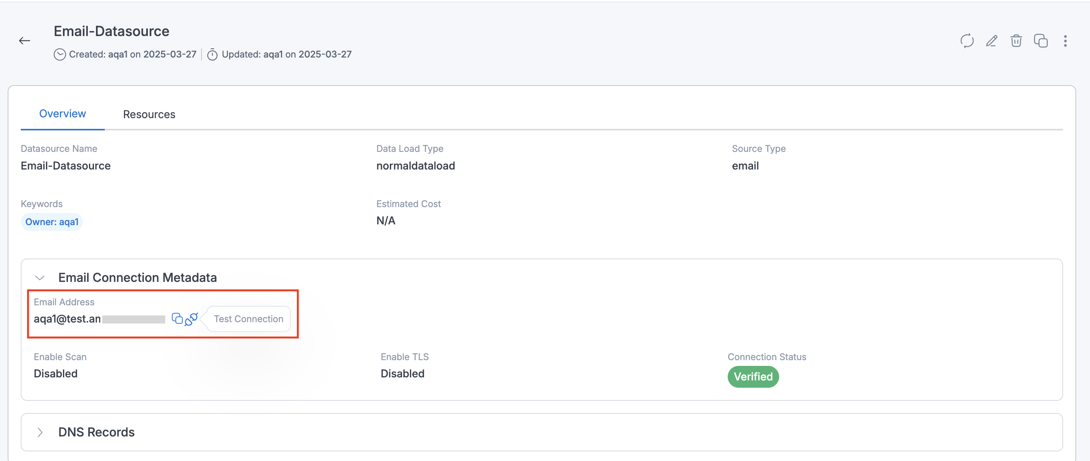Click the plug test connection icon
Image resolution: width=1090 pixels, height=461 pixels.
(191, 318)
